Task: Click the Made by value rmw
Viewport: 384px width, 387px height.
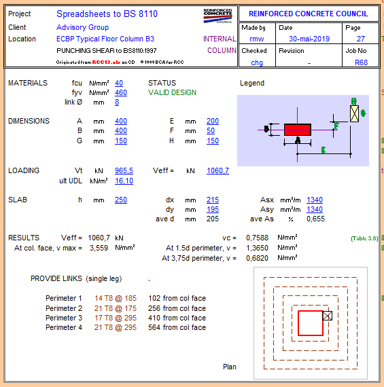Action: pyautogui.click(x=257, y=39)
